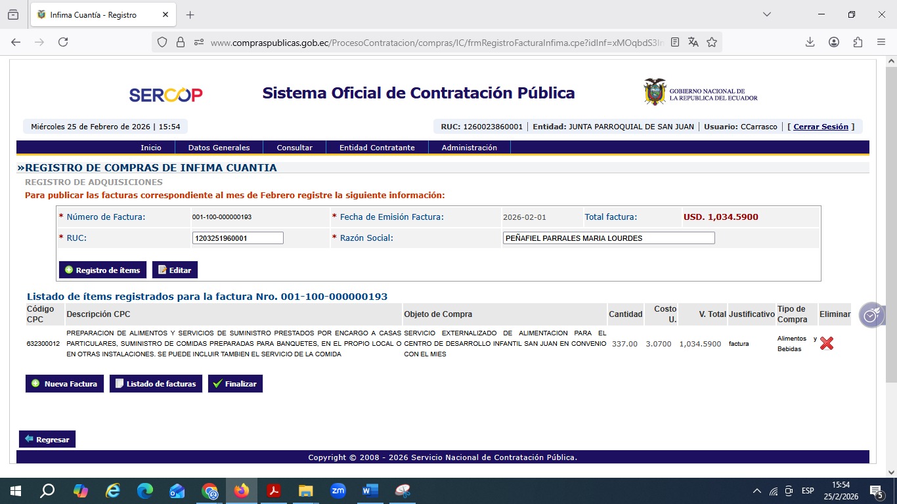
Task: Launch Word from the taskbar
Action: [x=370, y=491]
